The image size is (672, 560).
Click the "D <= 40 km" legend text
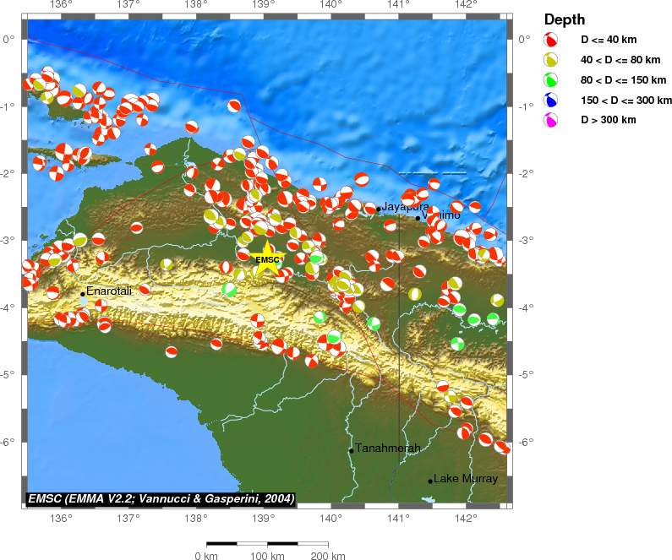tap(608, 40)
